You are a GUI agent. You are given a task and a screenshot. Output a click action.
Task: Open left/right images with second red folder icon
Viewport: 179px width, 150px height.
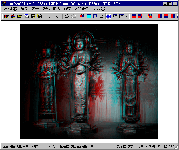coord(13,16)
